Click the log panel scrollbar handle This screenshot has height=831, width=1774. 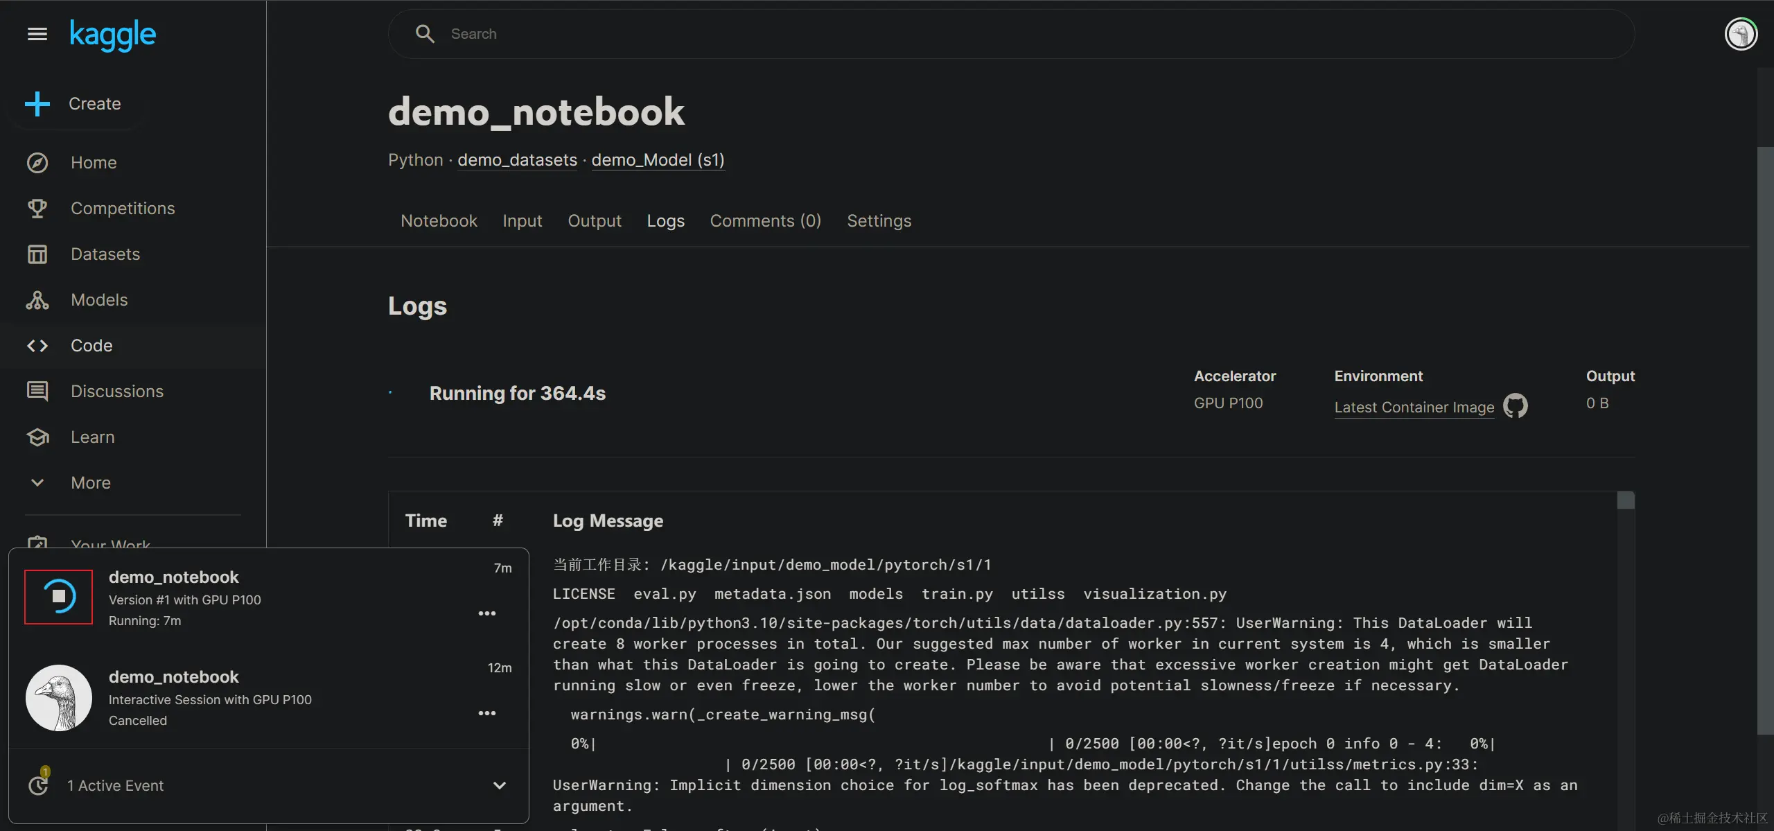(1626, 500)
